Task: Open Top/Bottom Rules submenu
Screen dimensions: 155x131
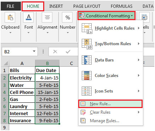Action: tap(111, 44)
